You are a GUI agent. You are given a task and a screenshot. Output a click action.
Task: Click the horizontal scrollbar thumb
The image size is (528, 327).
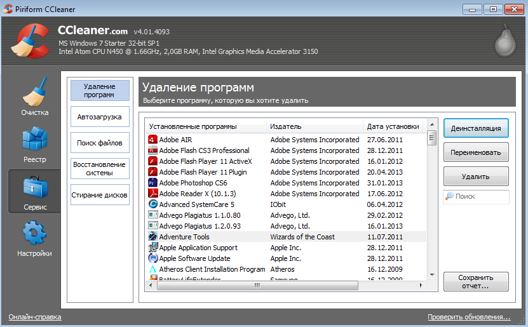[x=257, y=285]
